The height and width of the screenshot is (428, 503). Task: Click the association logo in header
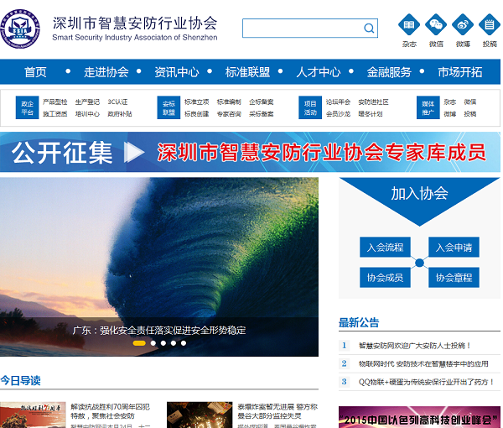[23, 27]
